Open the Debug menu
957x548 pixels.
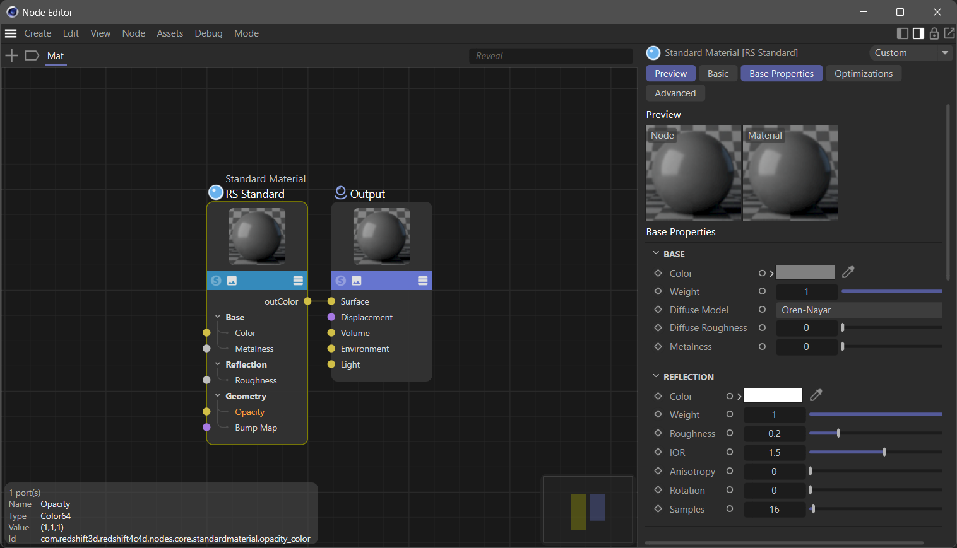(208, 33)
